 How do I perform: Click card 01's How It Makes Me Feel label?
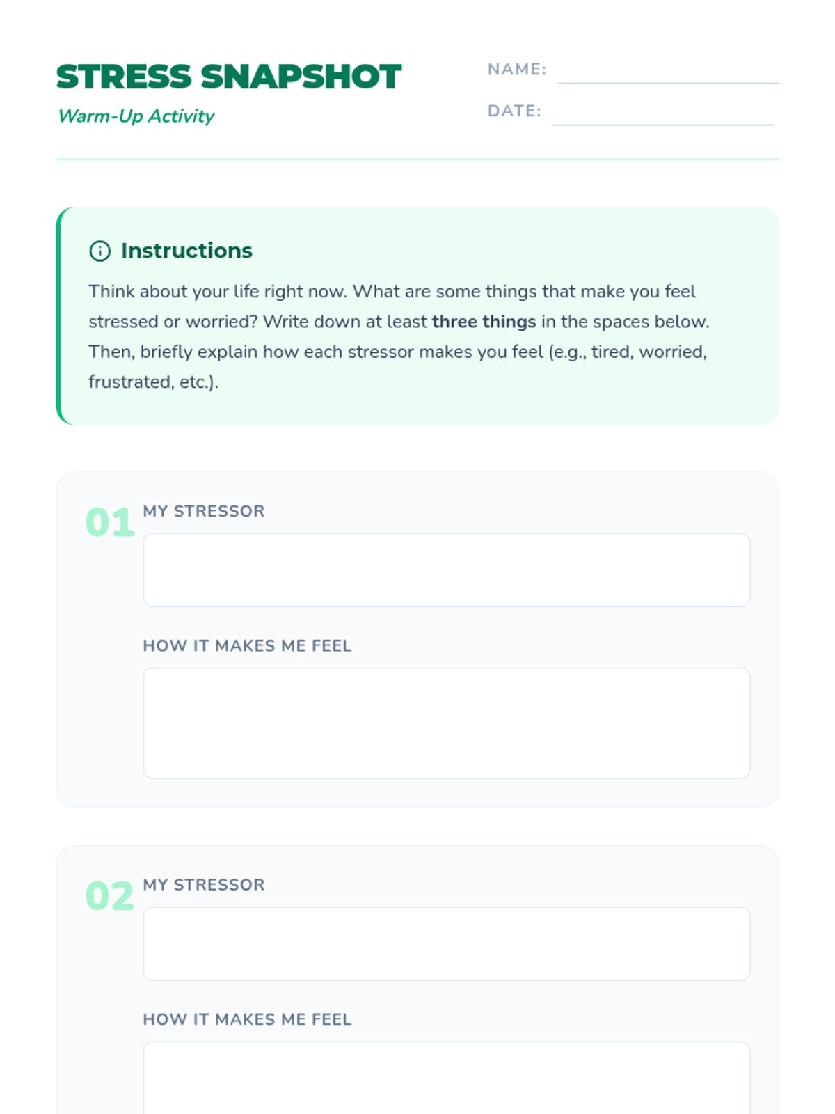pyautogui.click(x=247, y=646)
